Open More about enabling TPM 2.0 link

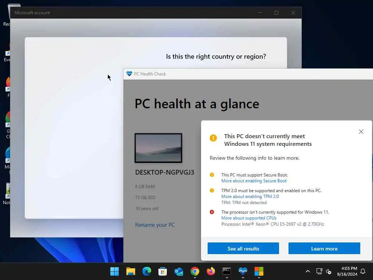pos(250,197)
